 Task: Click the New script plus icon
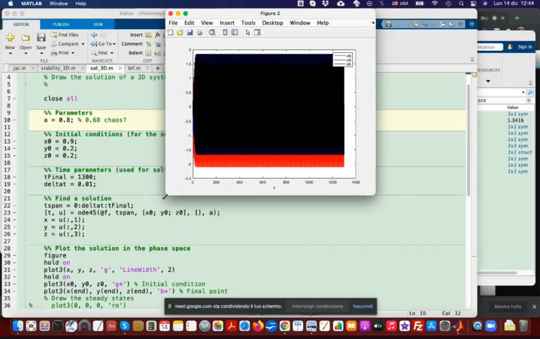click(10, 38)
